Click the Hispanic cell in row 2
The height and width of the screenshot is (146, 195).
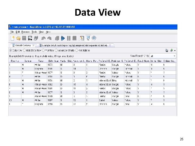click(x=41, y=69)
